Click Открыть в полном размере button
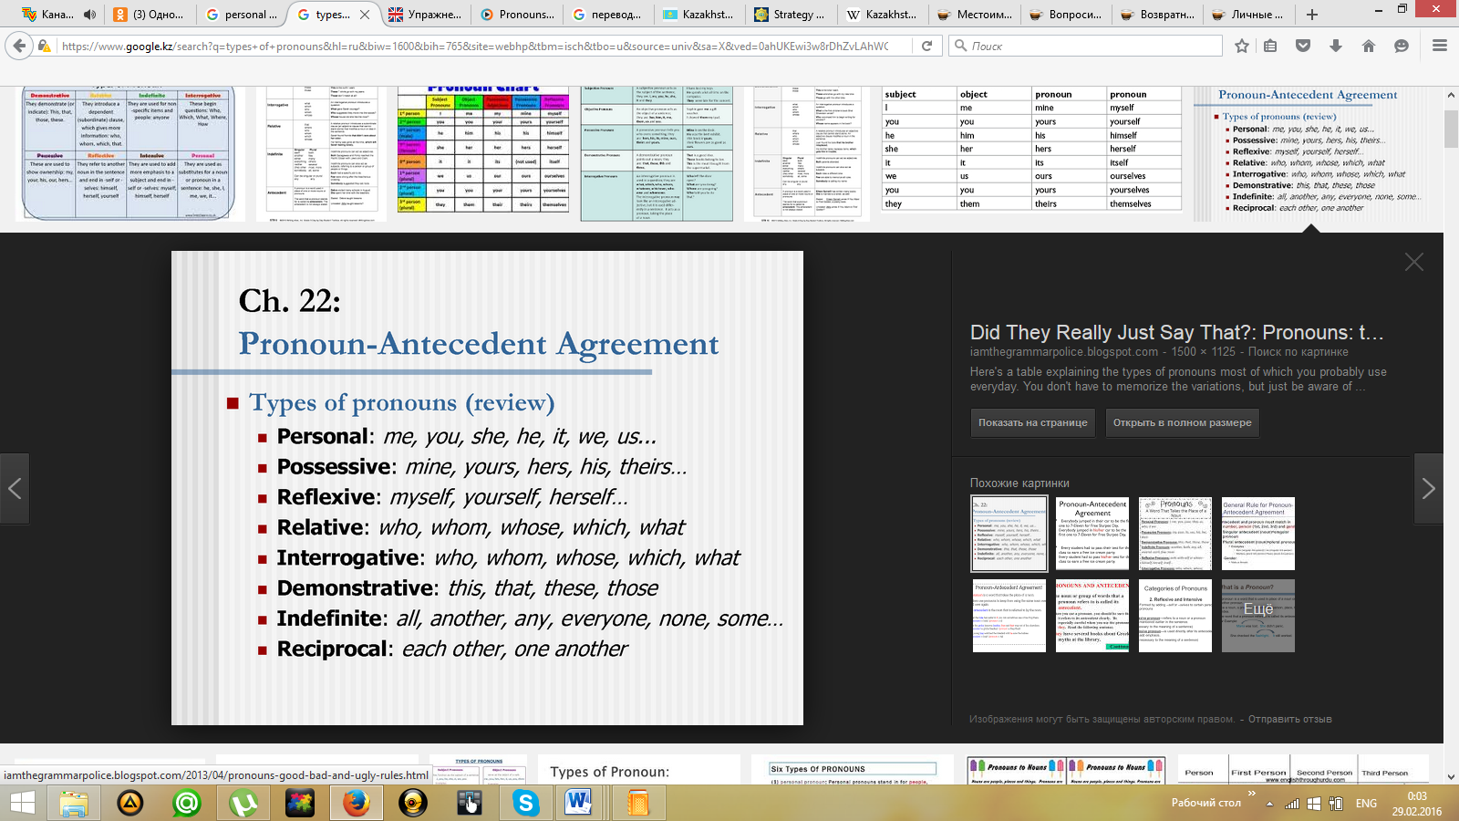The image size is (1459, 821). pos(1182,422)
